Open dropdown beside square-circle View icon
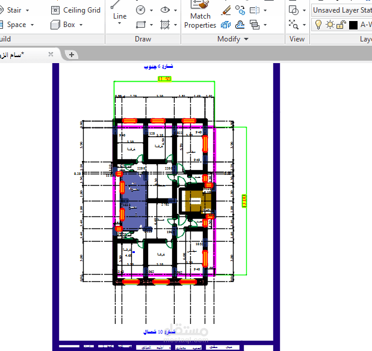 (304, 10)
